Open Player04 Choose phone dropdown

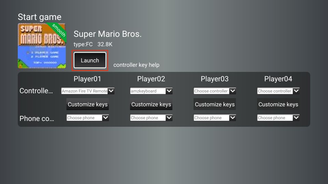(278, 118)
